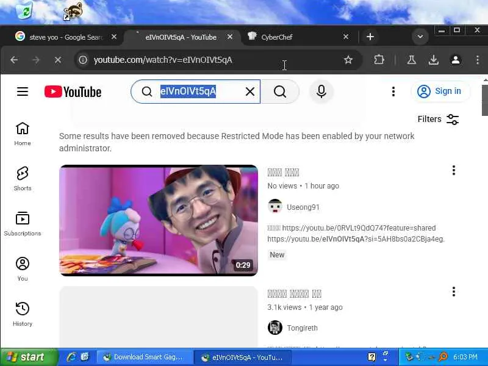Viewport: 488px width, 366px height.
Task: Select the eIVnOIVt5qA YouTube tab
Action: click(181, 37)
